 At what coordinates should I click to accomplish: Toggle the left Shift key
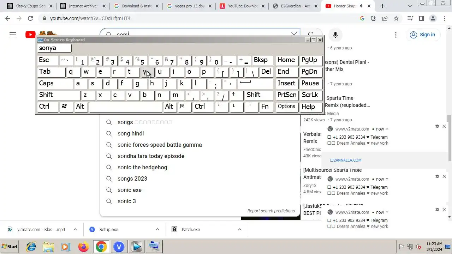[59, 95]
